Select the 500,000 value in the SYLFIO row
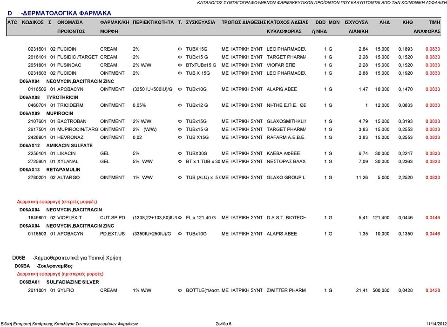The image size is (447, 327). [381, 290]
